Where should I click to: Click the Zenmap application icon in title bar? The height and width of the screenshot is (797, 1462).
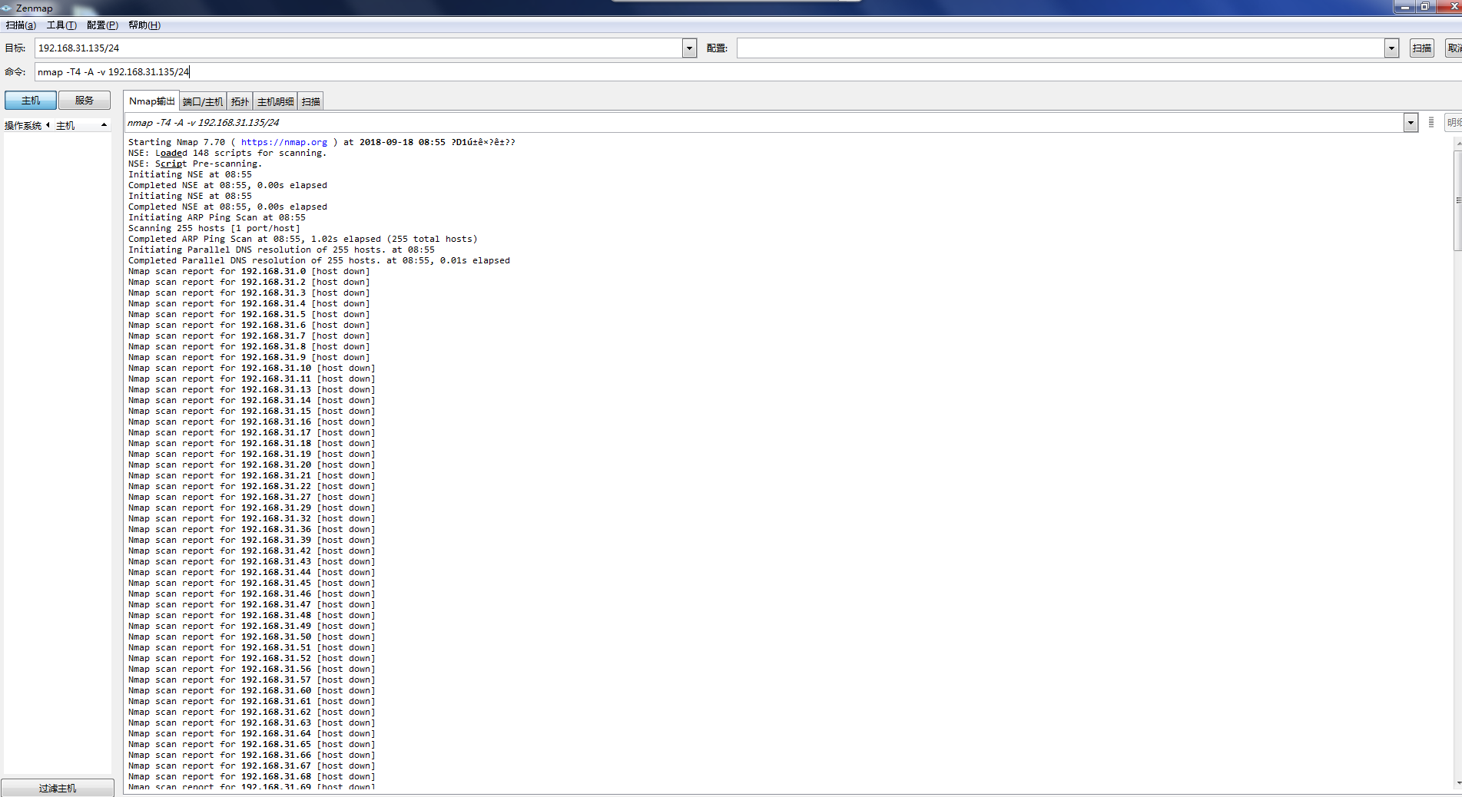7,8
